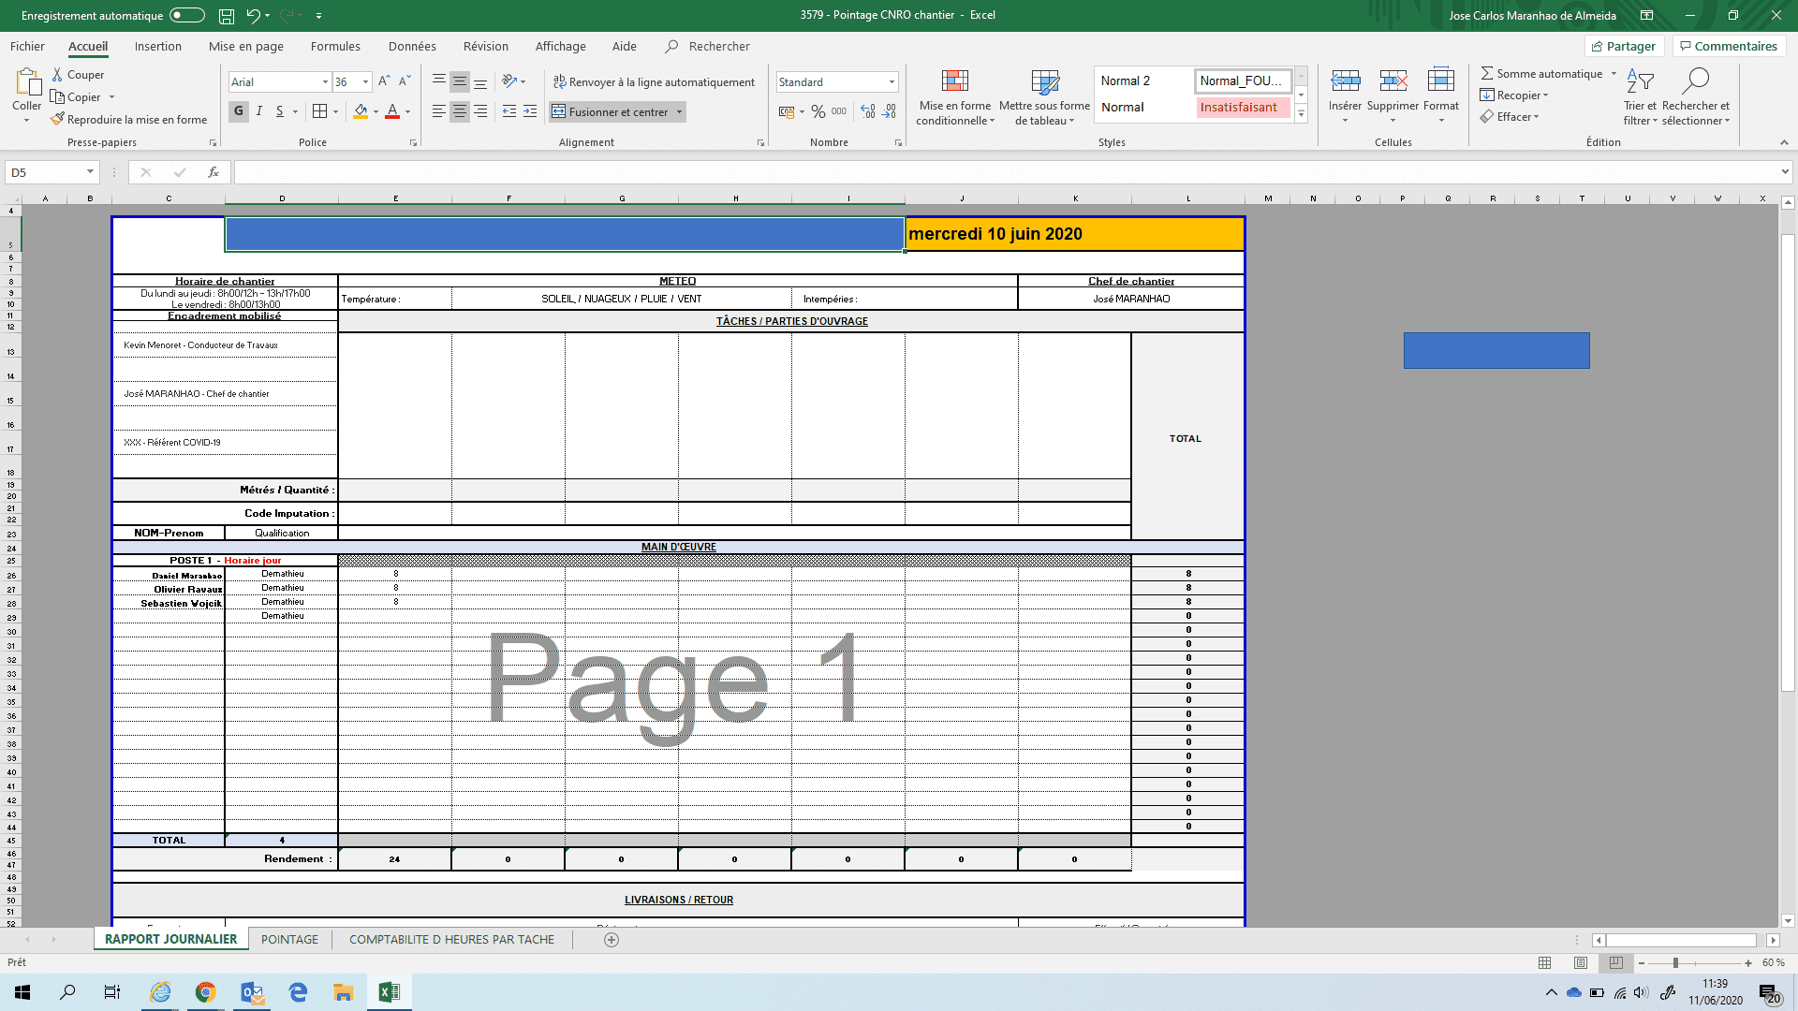
Task: Click the Italic (I) formatting icon
Action: pos(259,111)
